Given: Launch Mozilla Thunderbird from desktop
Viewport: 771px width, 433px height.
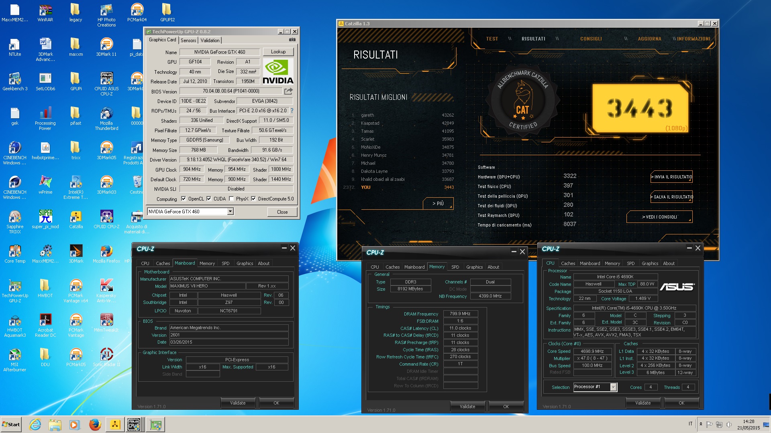Looking at the screenshot, I should [x=106, y=119].
